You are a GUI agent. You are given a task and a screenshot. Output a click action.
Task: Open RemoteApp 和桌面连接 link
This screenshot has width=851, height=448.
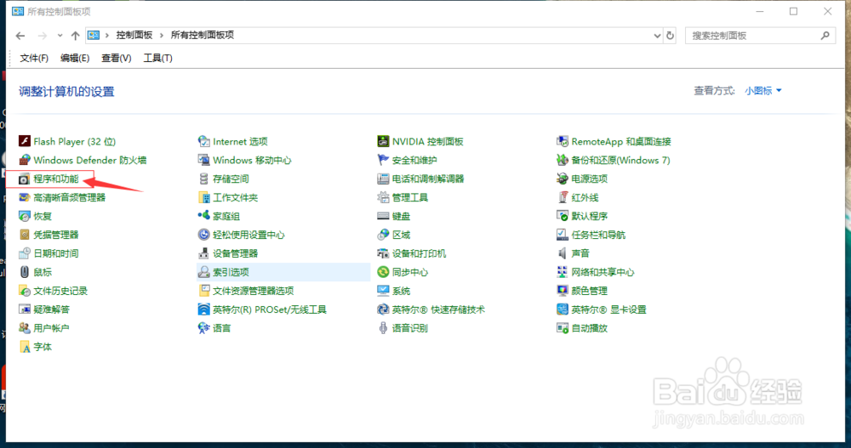point(621,142)
